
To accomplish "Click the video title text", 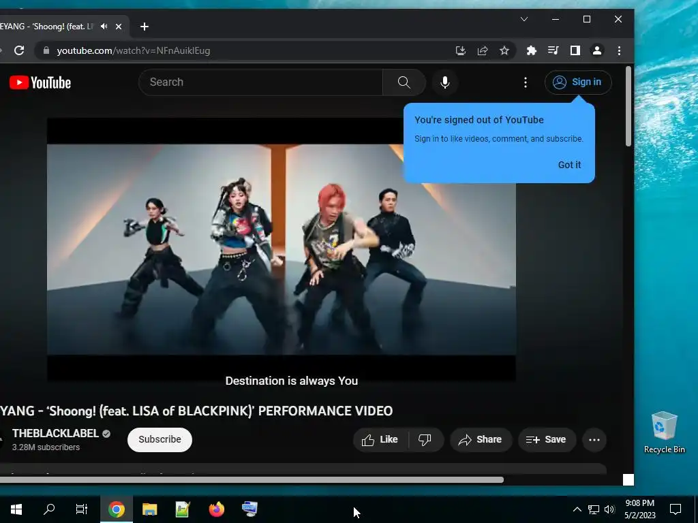I will pos(196,411).
